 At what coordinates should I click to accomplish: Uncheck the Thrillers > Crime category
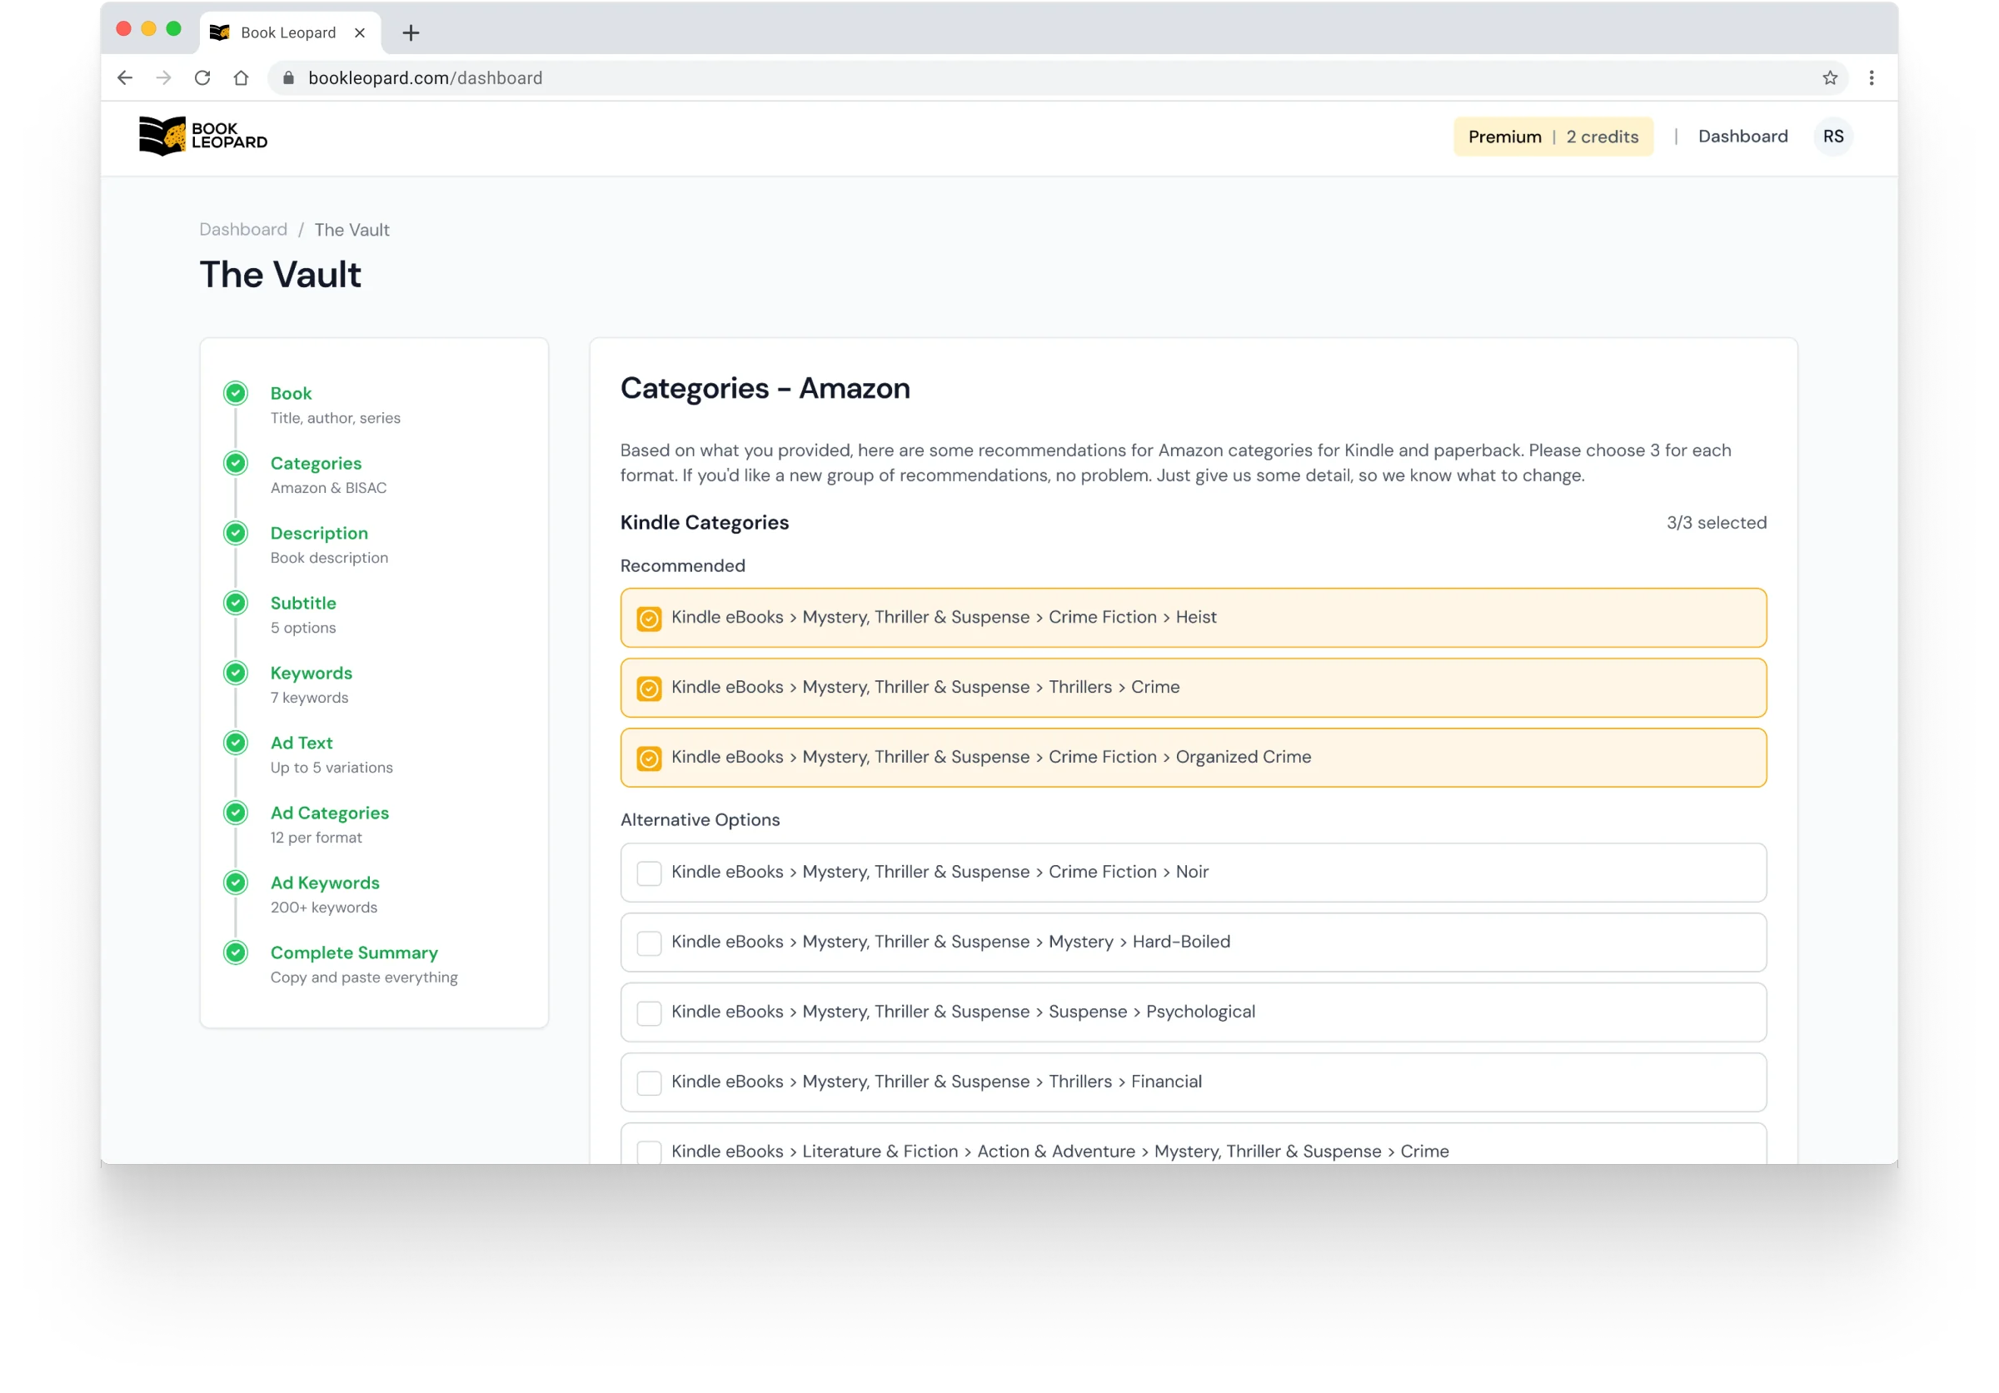[x=649, y=689]
